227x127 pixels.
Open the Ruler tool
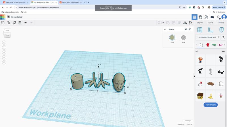pyautogui.click(x=211, y=30)
